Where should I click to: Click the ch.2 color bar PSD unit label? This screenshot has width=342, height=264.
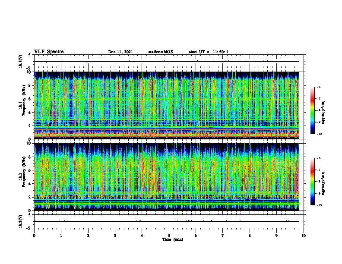pos(323,184)
